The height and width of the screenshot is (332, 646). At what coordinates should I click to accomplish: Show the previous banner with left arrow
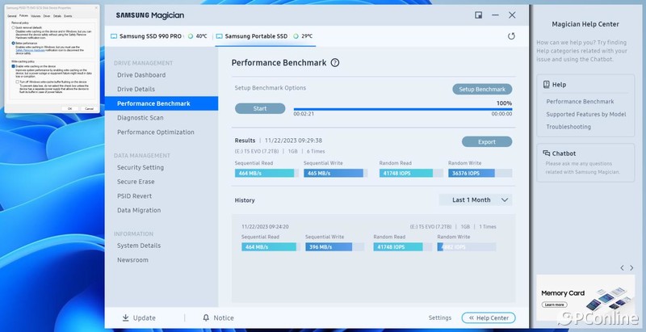[621, 267]
